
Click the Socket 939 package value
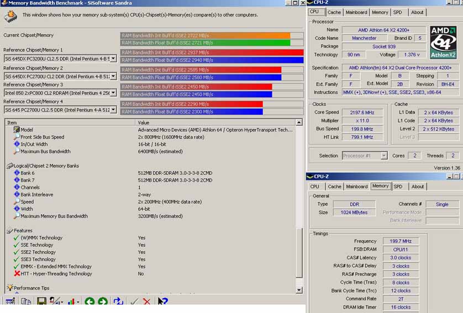tap(383, 46)
